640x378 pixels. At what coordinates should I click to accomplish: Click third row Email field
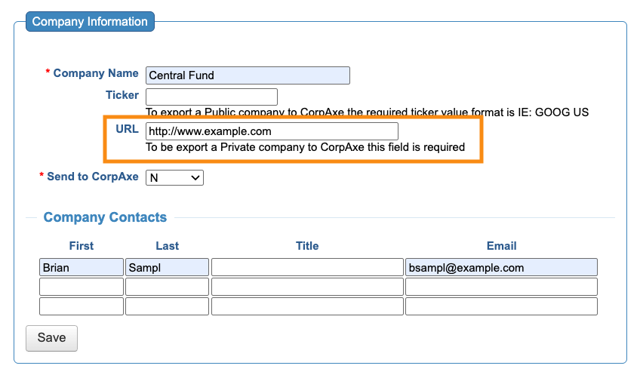[x=501, y=306]
